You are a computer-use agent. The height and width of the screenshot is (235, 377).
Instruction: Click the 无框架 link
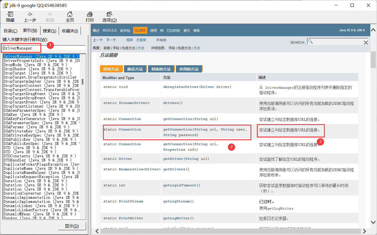pyautogui.click(x=141, y=40)
